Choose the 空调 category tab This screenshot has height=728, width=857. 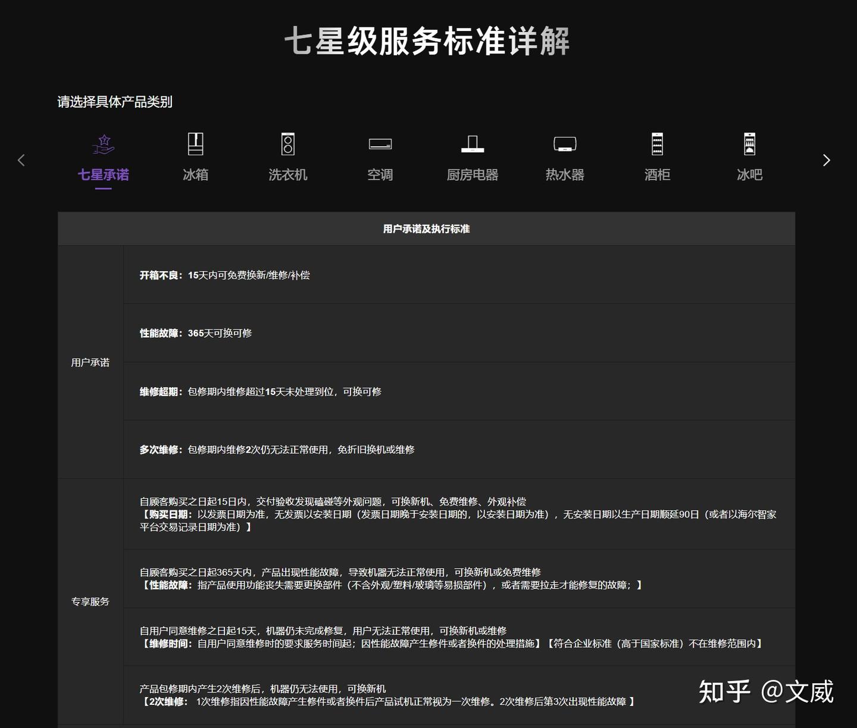click(380, 175)
